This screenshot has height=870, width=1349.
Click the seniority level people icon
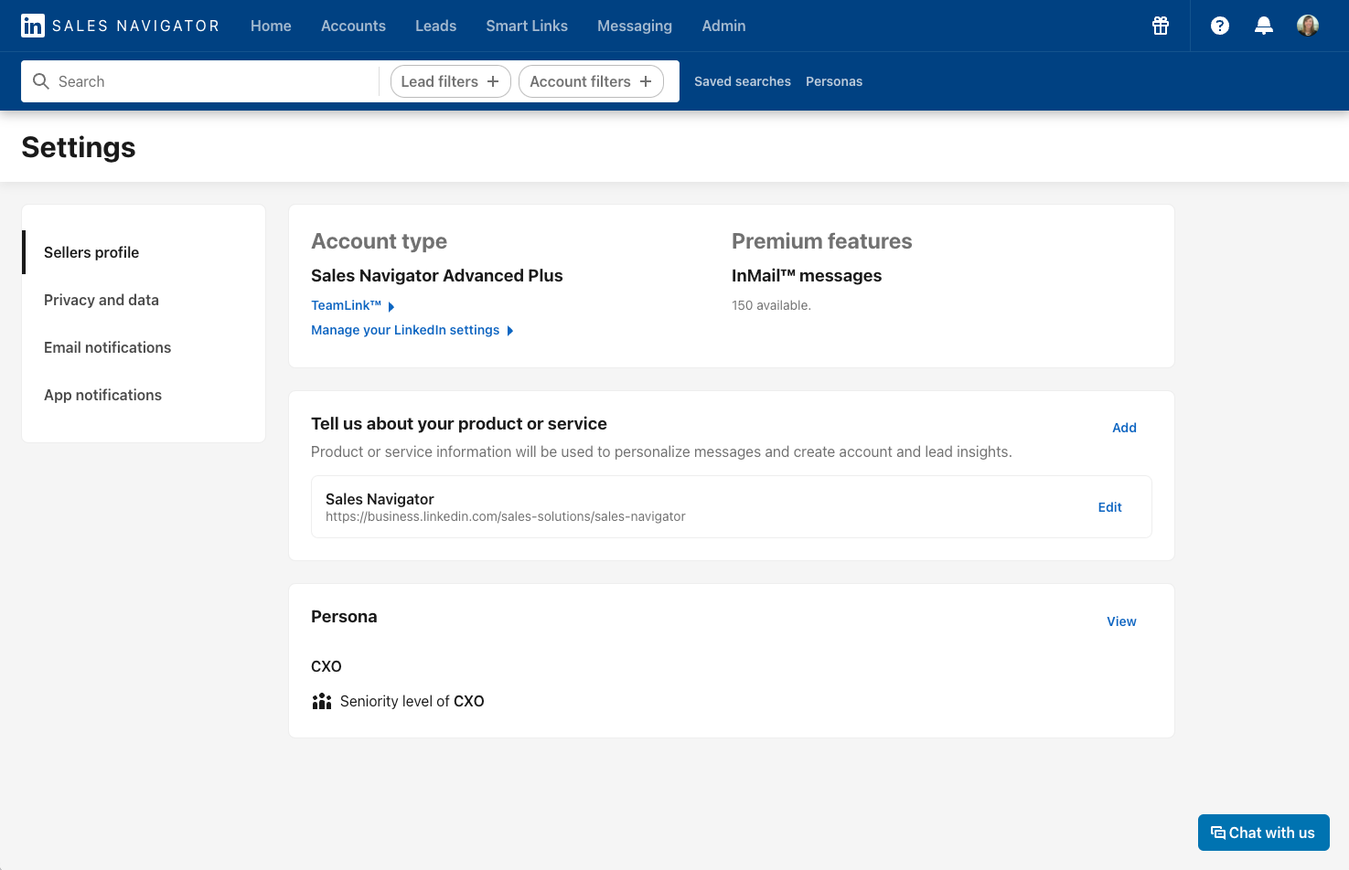322,701
